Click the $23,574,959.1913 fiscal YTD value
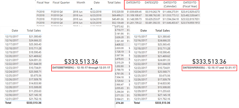 (190, 23)
